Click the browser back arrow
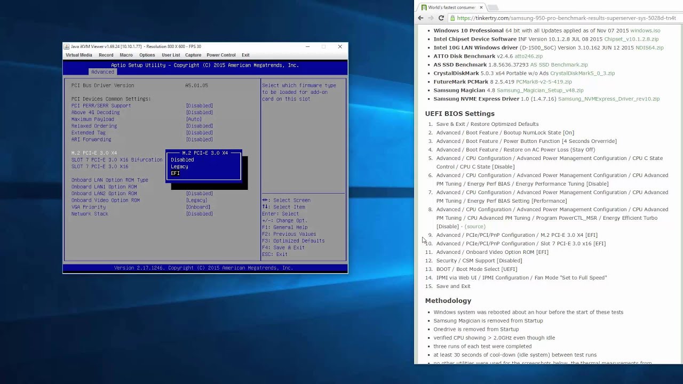This screenshot has width=683, height=384. [420, 18]
